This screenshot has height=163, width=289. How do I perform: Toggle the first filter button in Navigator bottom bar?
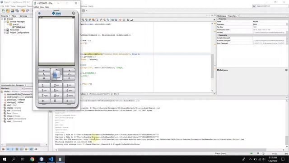point(3,149)
